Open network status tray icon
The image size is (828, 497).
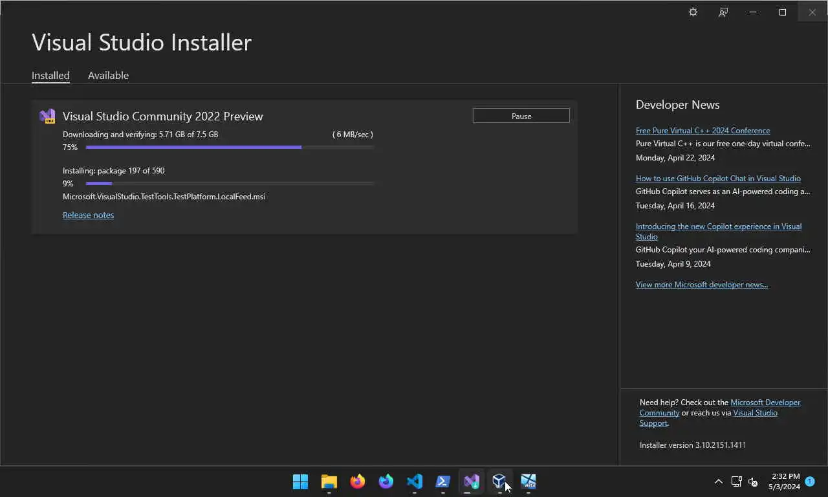pos(736,481)
